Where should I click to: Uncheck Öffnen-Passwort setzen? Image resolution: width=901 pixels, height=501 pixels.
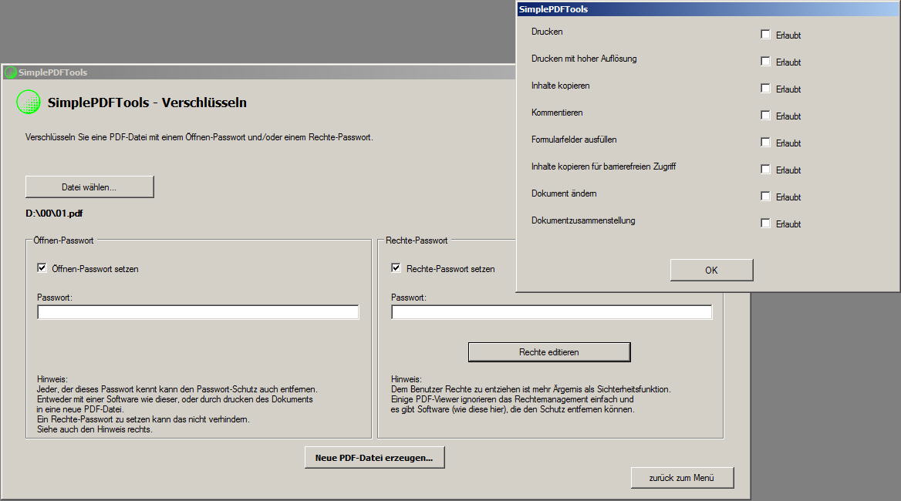coord(42,268)
